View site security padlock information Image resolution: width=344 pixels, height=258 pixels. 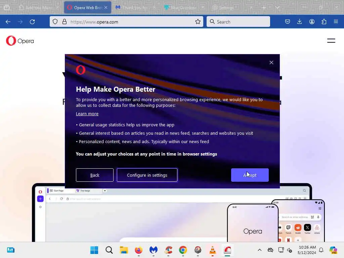point(64,22)
